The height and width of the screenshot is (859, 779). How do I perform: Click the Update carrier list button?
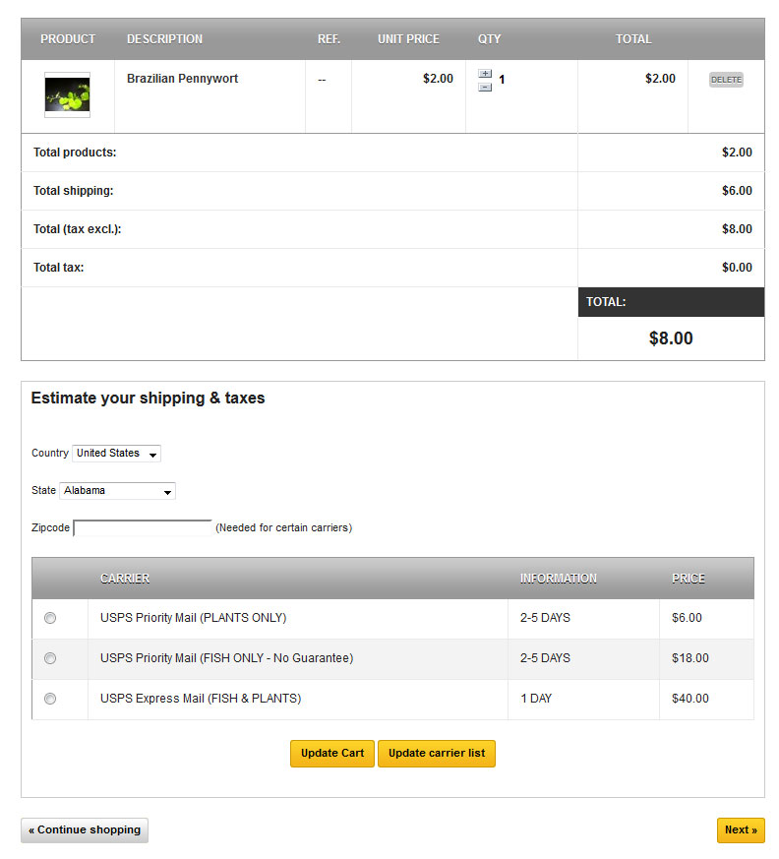pos(437,754)
